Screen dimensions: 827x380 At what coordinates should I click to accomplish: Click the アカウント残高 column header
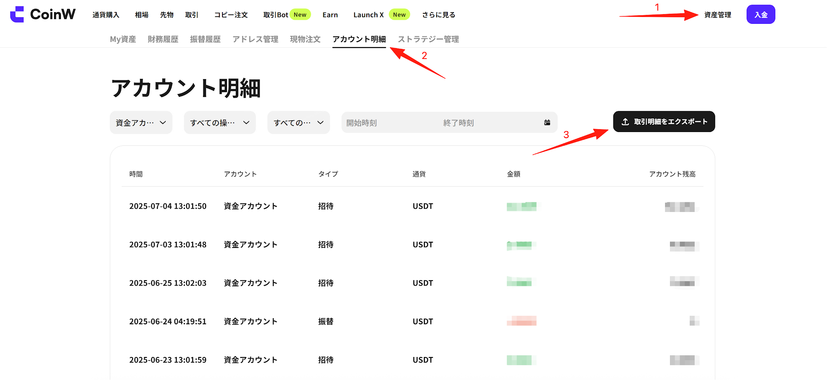(672, 174)
